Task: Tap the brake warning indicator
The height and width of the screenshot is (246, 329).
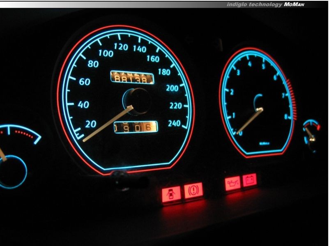Action: [193, 191]
